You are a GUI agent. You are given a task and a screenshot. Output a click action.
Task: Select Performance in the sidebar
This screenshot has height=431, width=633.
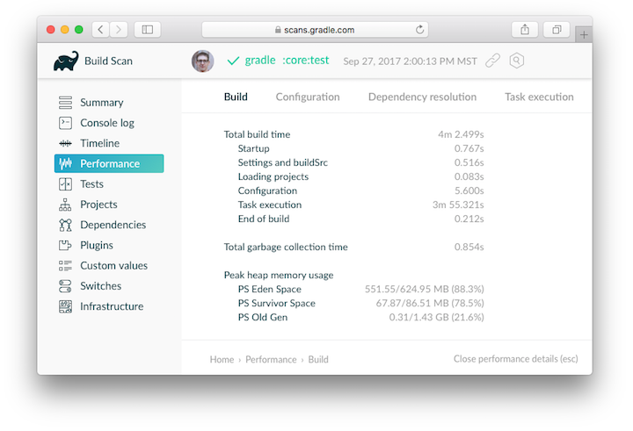[x=109, y=163]
